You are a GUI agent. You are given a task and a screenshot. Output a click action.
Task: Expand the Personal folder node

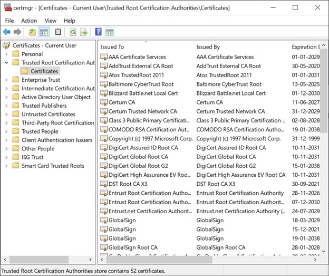(6, 54)
